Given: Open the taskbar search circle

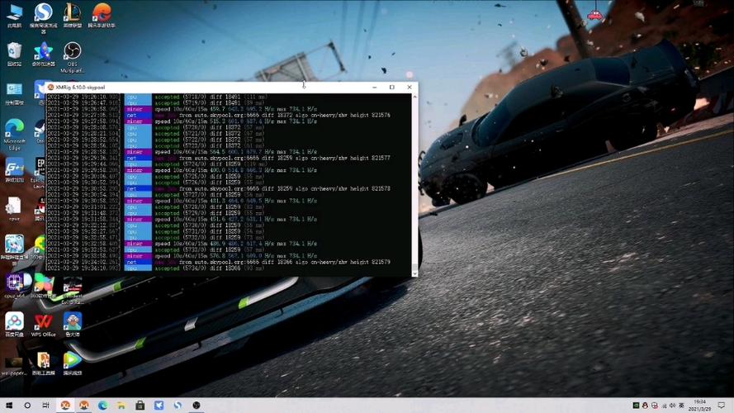Looking at the screenshot, I should point(27,406).
